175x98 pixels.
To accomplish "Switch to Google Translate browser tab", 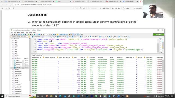I will (130, 1).
